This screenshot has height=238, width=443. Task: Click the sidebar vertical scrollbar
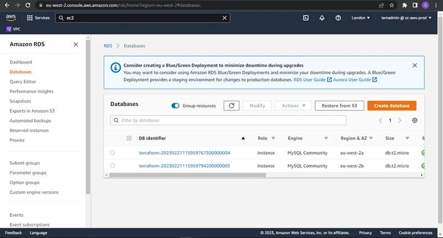coord(88,116)
